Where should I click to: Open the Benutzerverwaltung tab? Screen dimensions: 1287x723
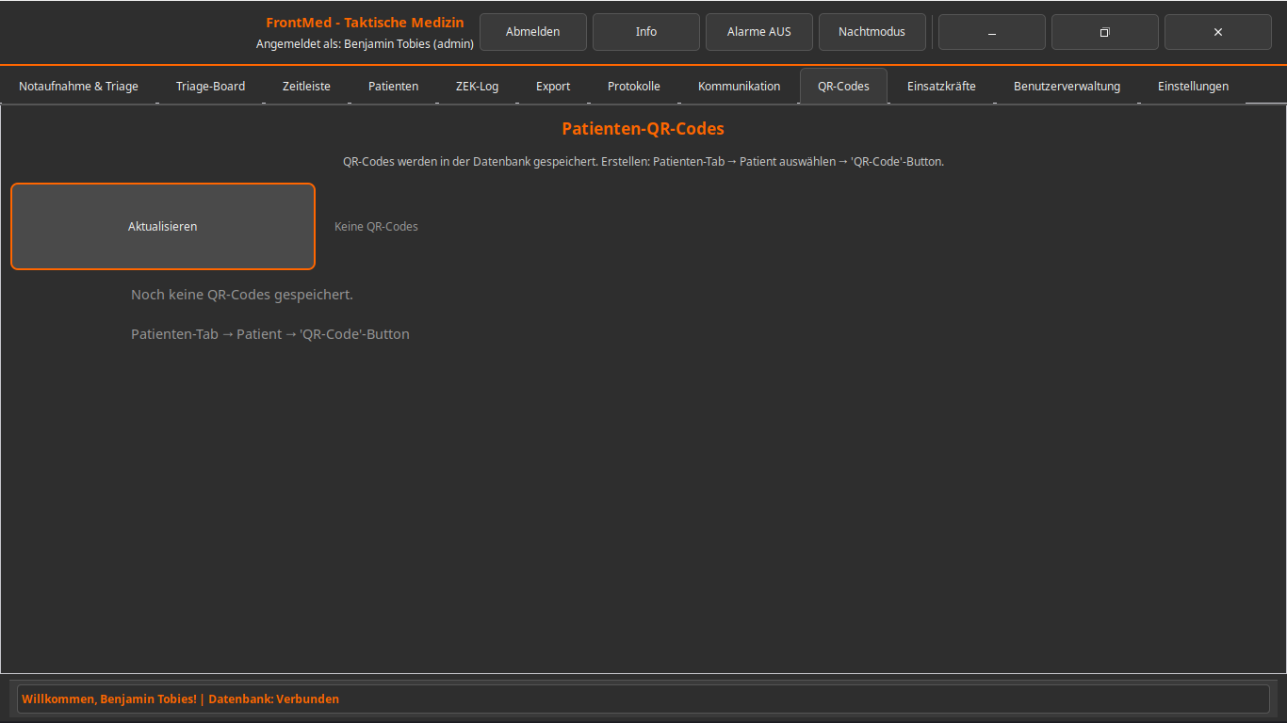[x=1067, y=87]
